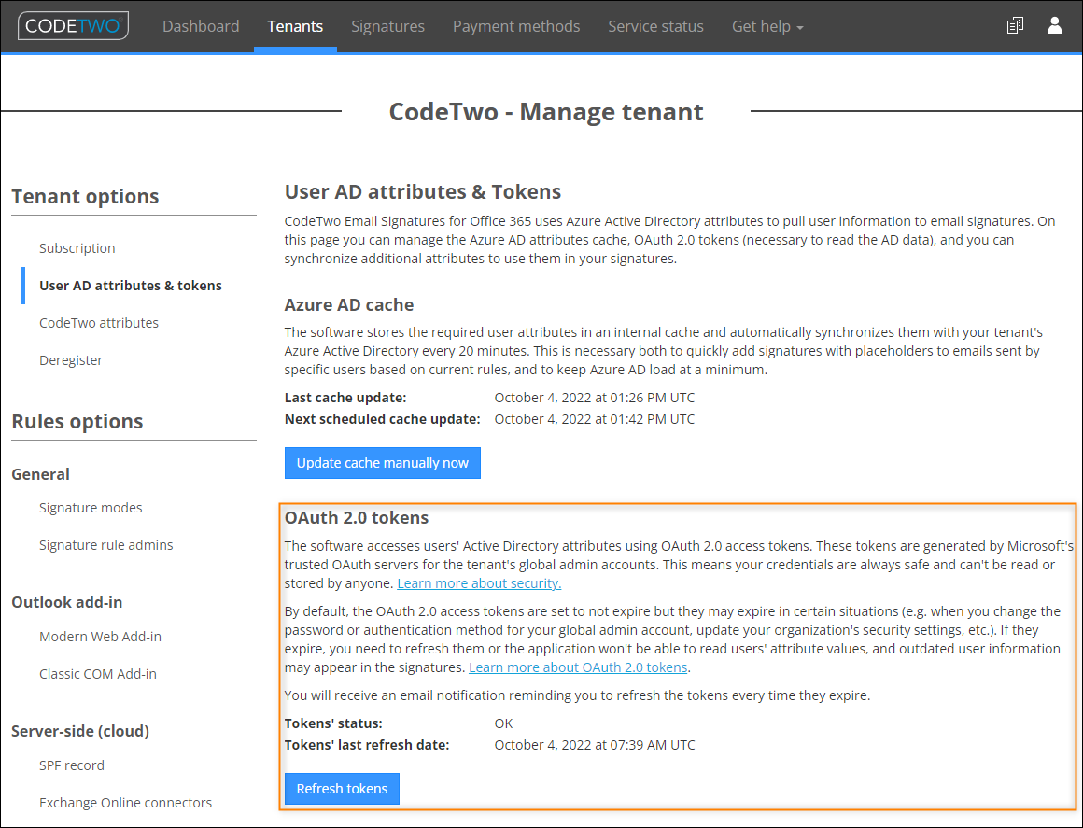This screenshot has height=828, width=1083.
Task: Click the Server-side (cloud) section label
Action: click(x=80, y=731)
